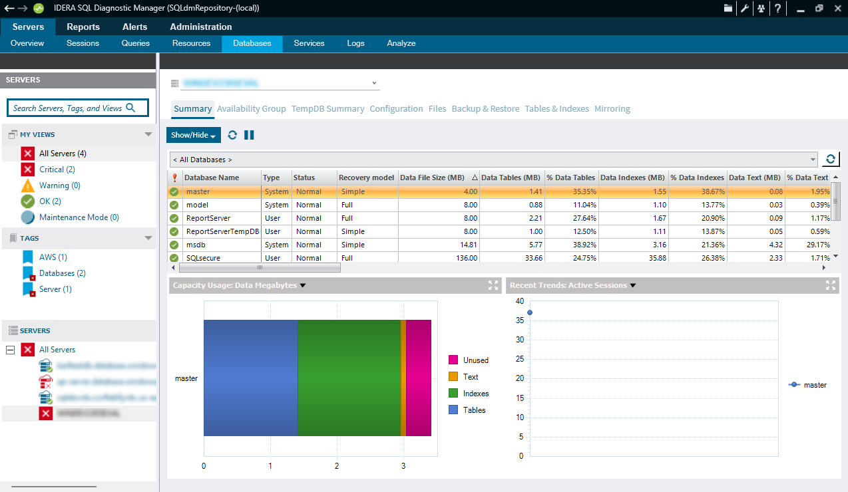Open the Backup & Restore tab
Viewport: 848px width, 492px height.
[485, 109]
